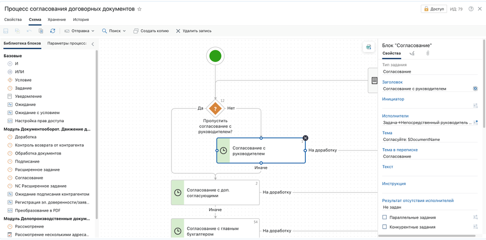486x240 pixels.
Task: Open the Отправка dropdown menu
Action: 79,31
